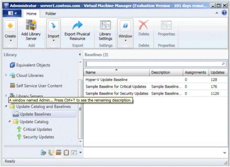Collapse Update Catalog and Baselines node

click(6, 106)
